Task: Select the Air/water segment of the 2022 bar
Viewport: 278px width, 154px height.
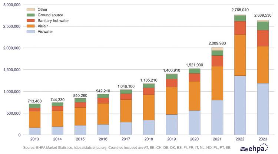Action: [x=240, y=105]
